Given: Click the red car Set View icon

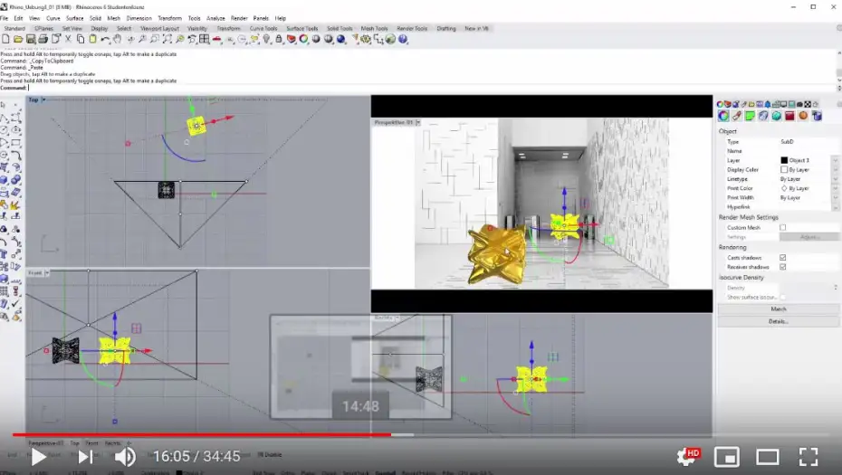Looking at the screenshot, I should tap(217, 39).
